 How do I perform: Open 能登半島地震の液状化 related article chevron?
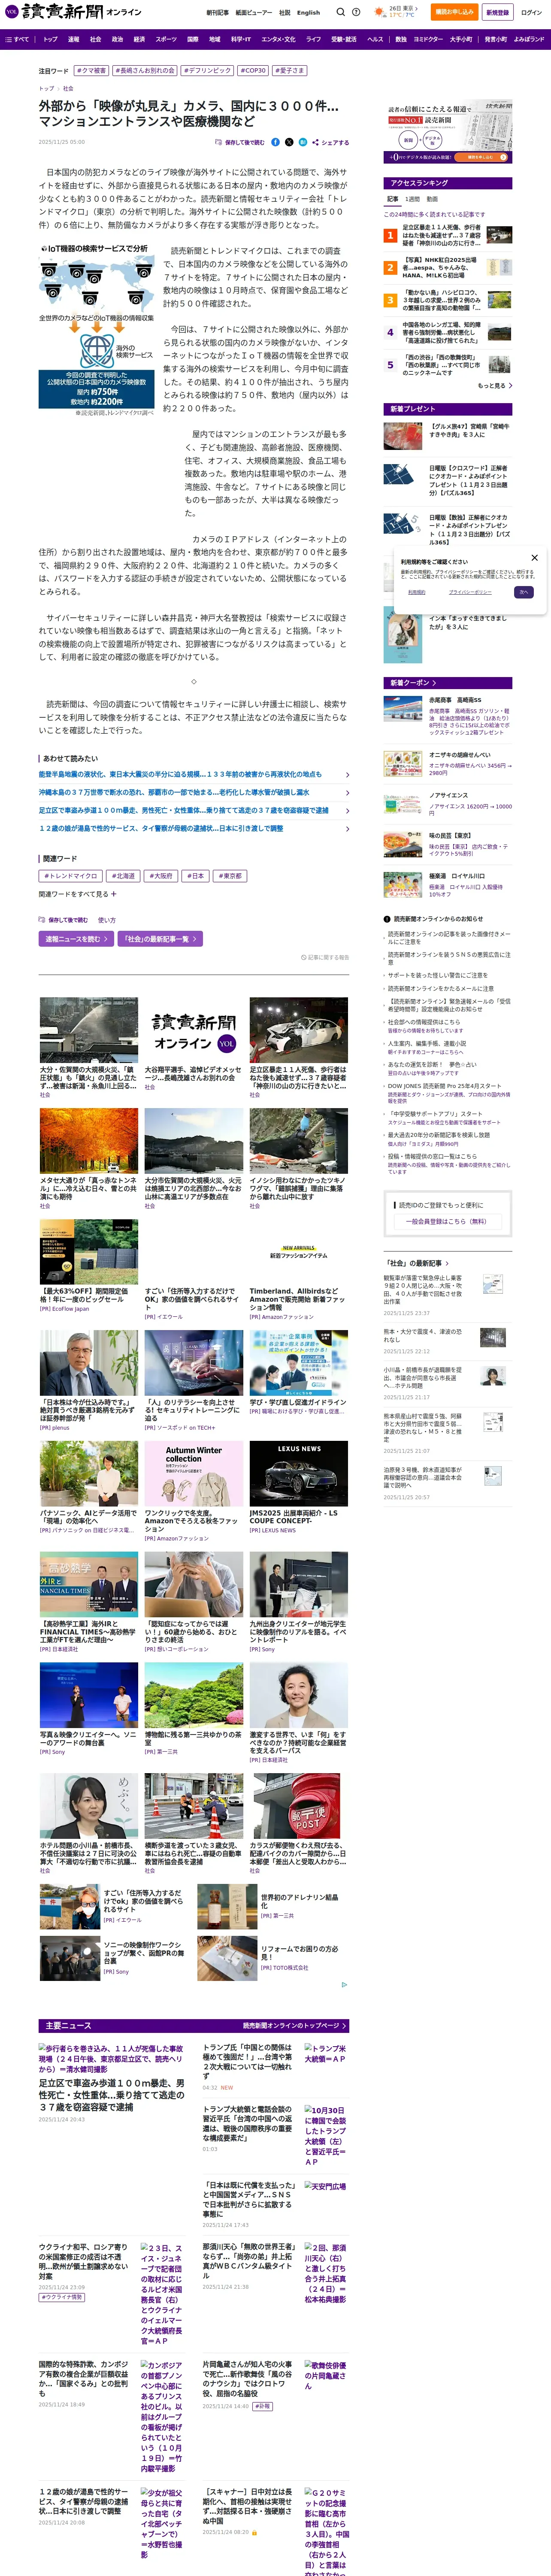tap(347, 774)
